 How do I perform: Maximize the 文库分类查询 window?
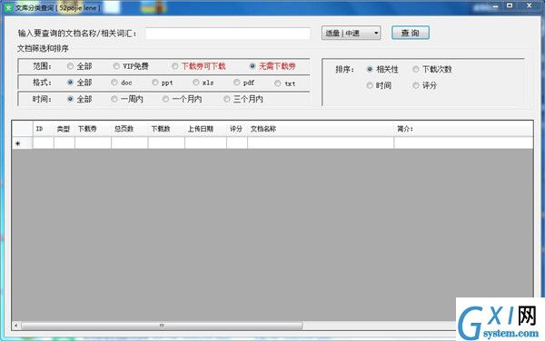pos(510,6)
